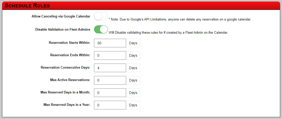282x119 pixels.
Task: Focus the Reservation Ends Within field
Action: coord(110,55)
